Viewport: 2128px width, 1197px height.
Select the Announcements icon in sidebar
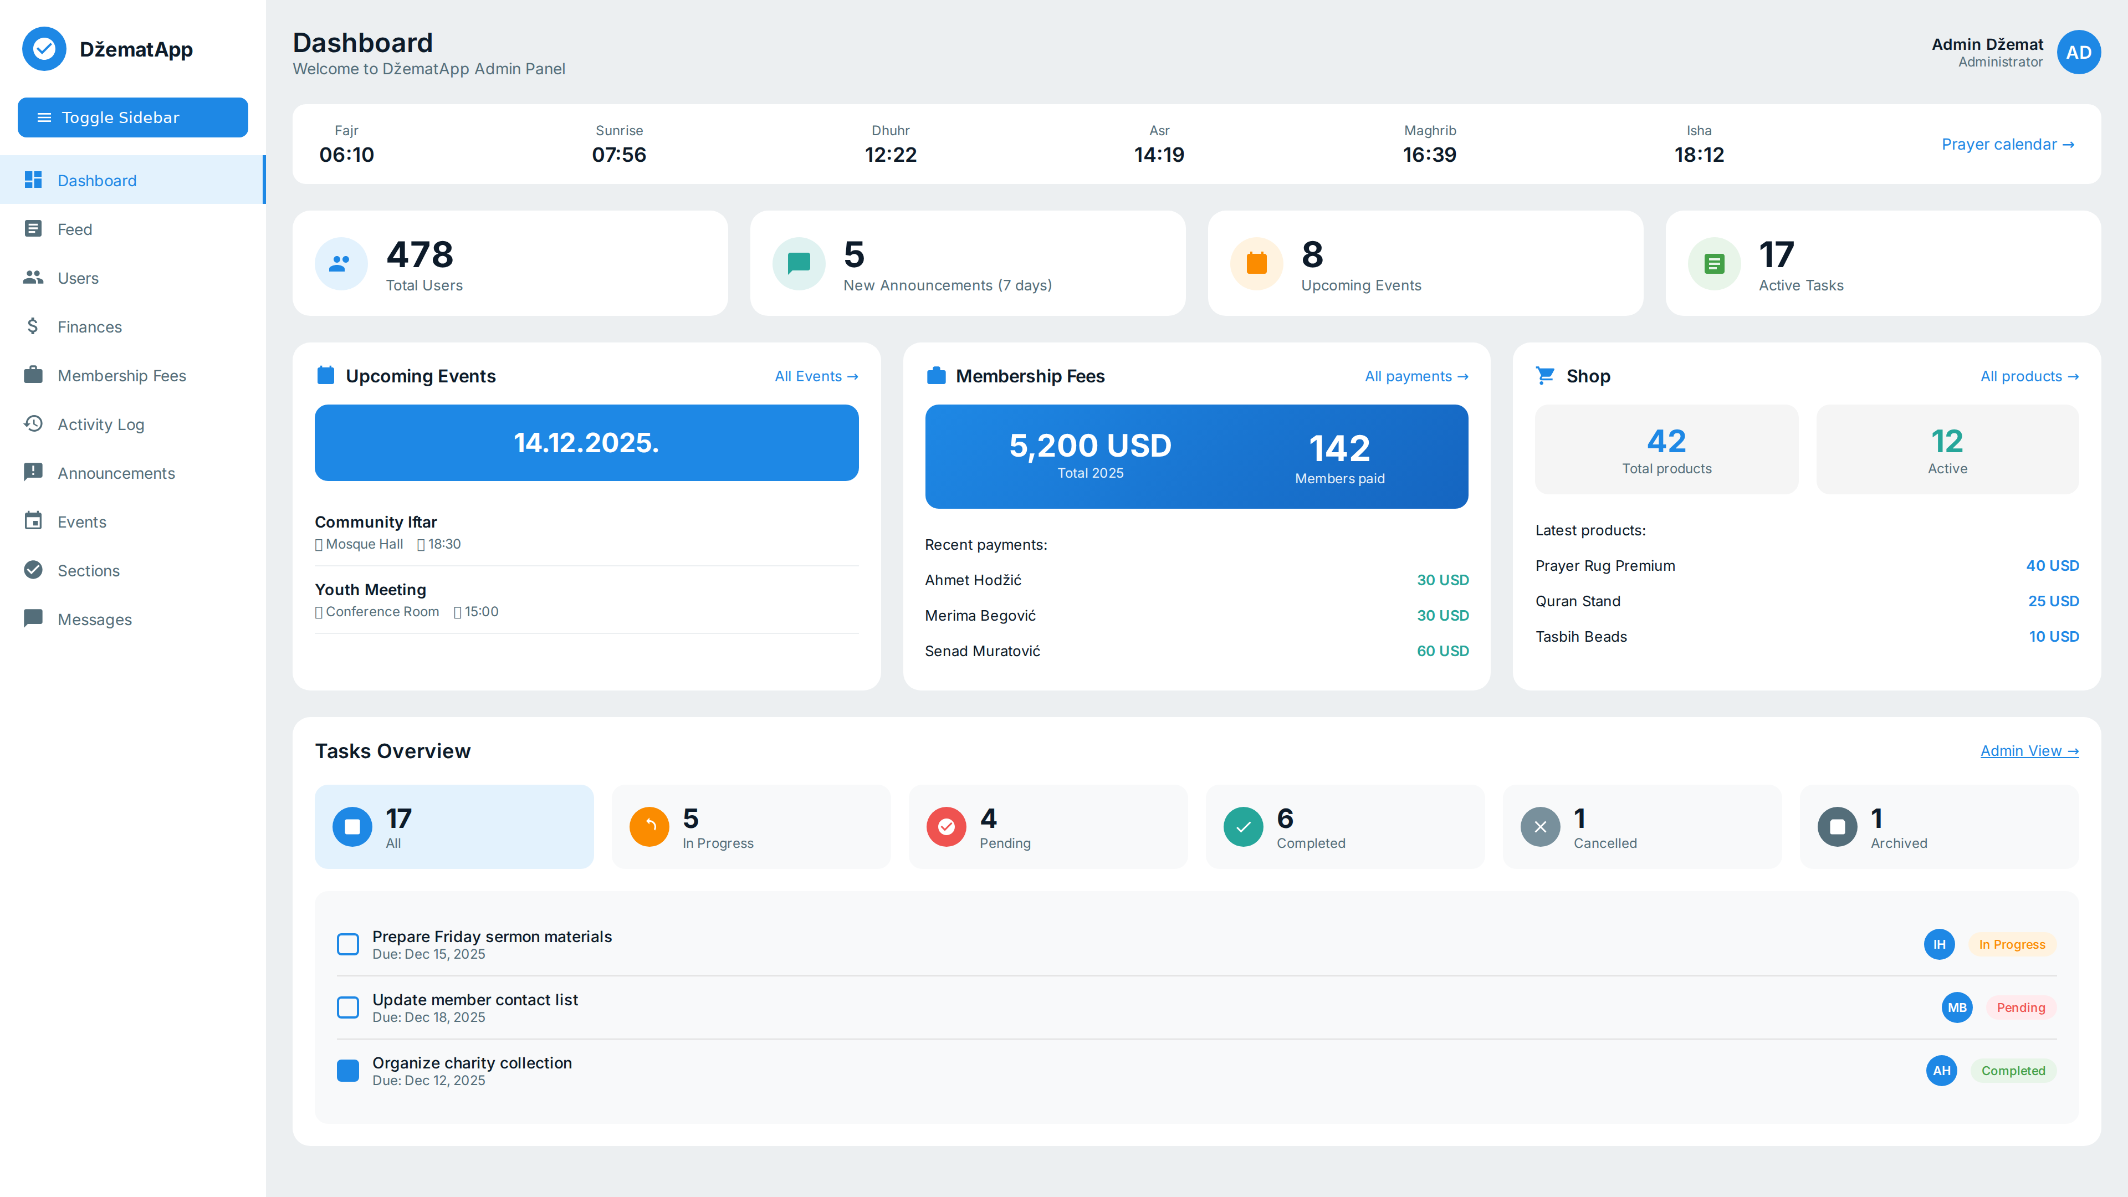click(34, 473)
